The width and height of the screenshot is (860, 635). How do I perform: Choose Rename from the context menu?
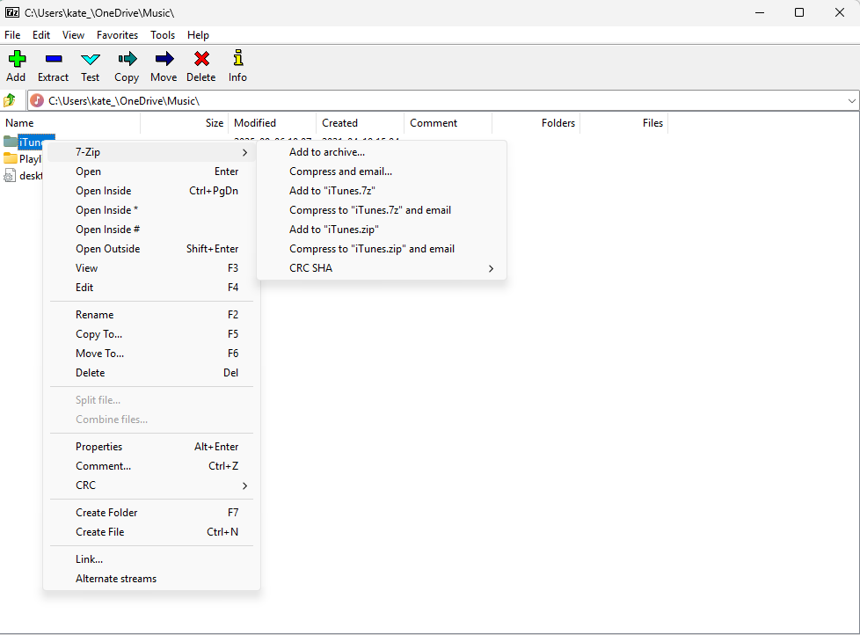[x=94, y=314]
